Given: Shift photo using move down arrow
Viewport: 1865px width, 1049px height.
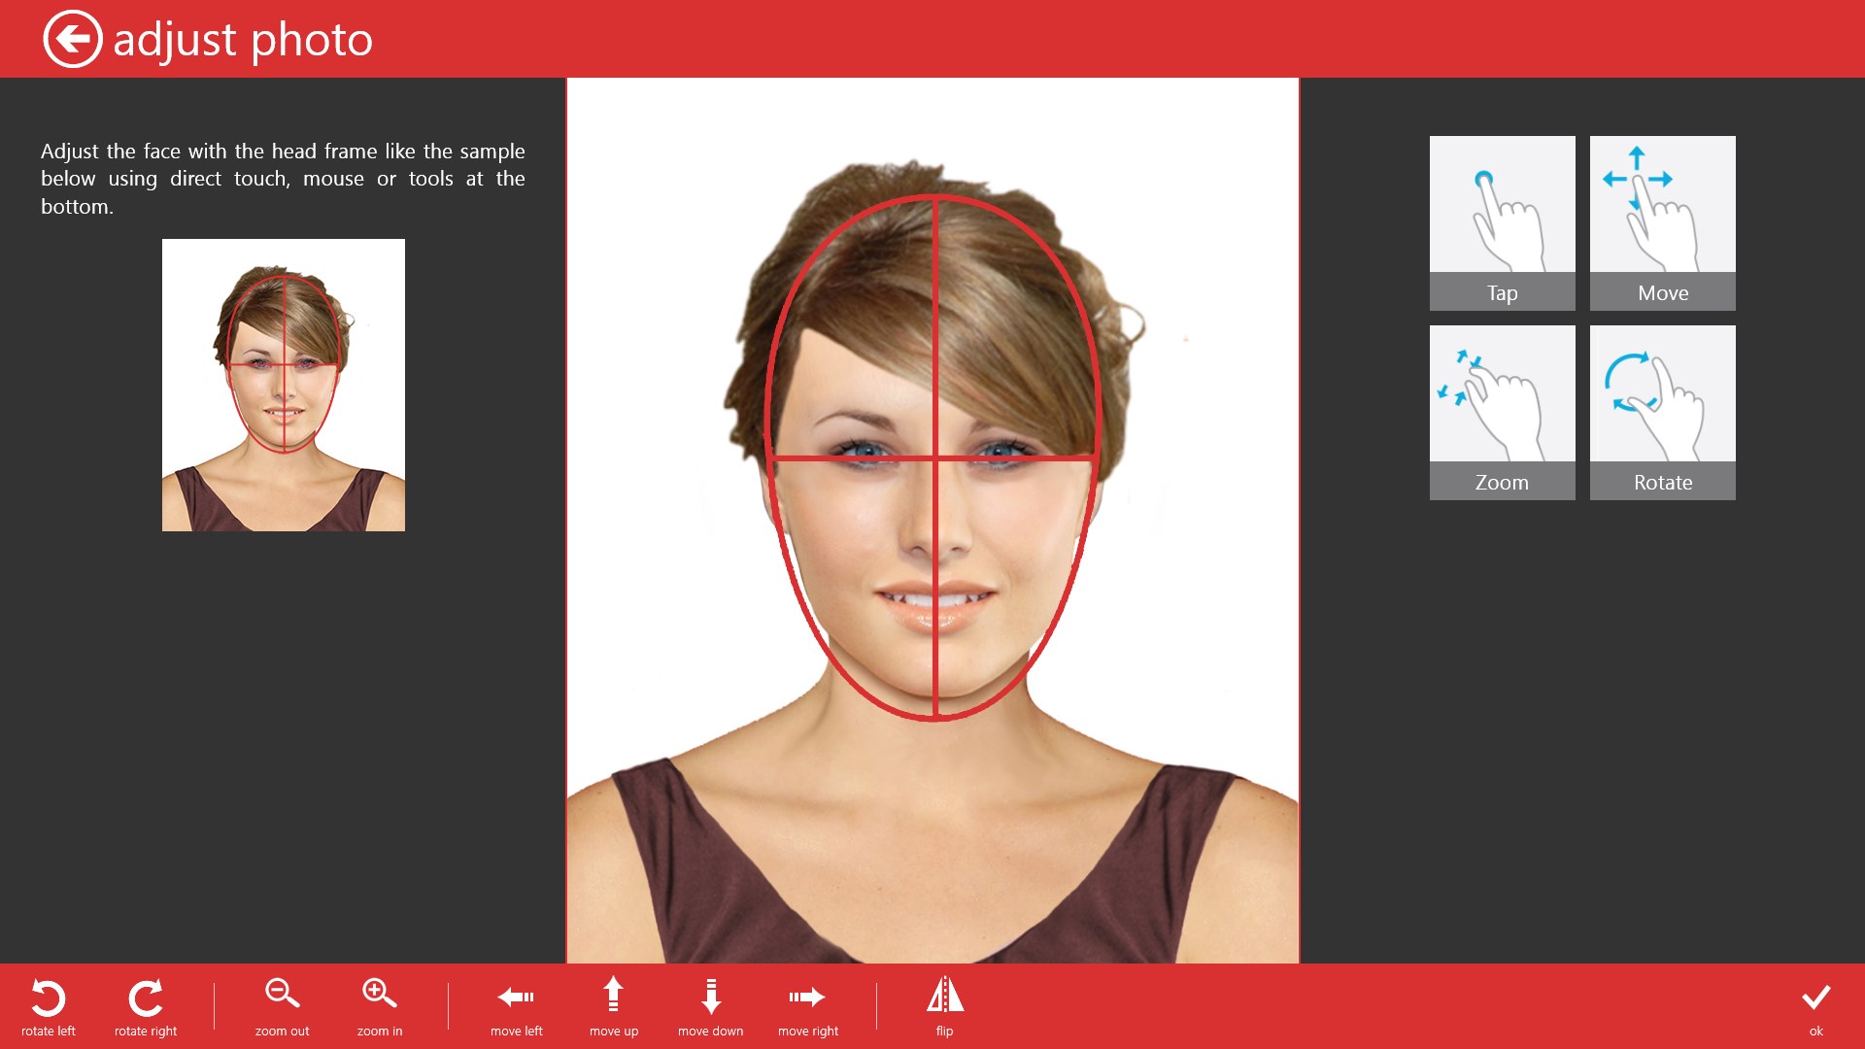Looking at the screenshot, I should (711, 997).
